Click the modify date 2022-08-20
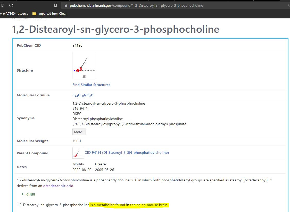 click(x=82, y=170)
